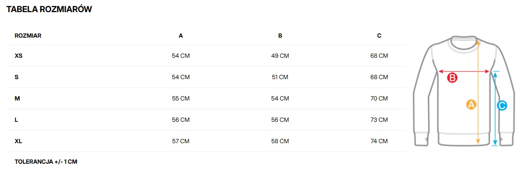Screen dimensions: 532x175
Task: Click the XS size row label
Action: click(18, 56)
